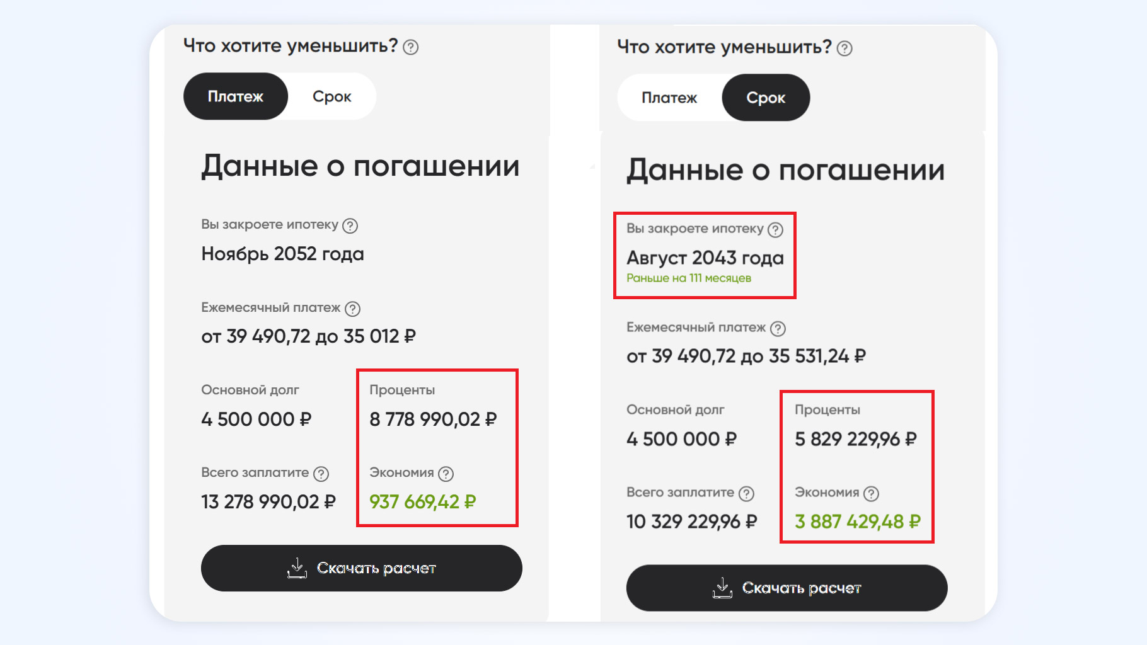The height and width of the screenshot is (645, 1147).
Task: Click help icon for right "Ежемесячный платеж"
Action: [x=778, y=328]
